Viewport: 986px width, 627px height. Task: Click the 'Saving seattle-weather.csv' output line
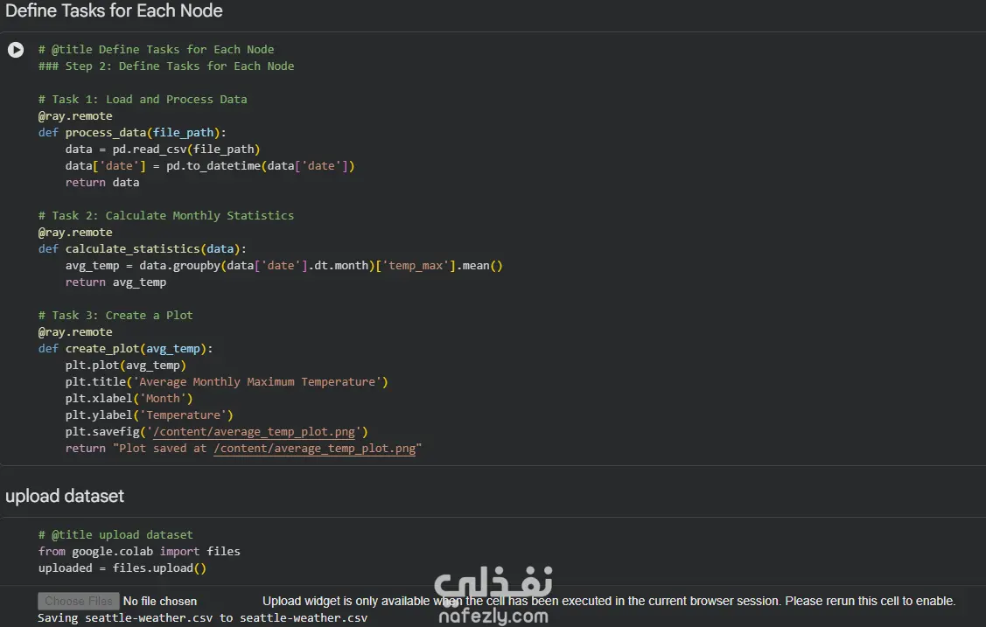point(202,618)
